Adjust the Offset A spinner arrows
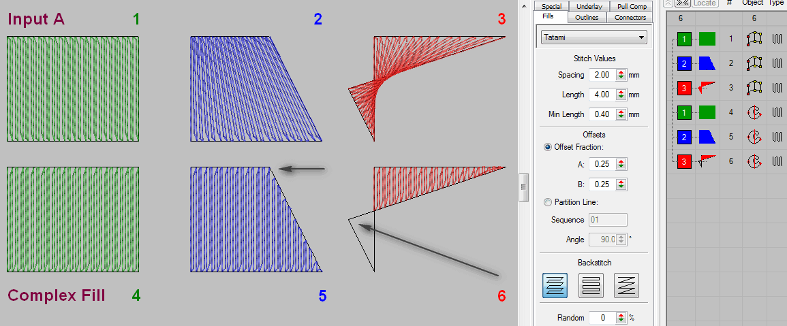Screen dimensions: 787x326 (621, 164)
